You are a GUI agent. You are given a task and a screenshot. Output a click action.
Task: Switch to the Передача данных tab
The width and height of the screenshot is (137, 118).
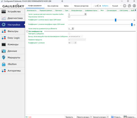pos(46,11)
